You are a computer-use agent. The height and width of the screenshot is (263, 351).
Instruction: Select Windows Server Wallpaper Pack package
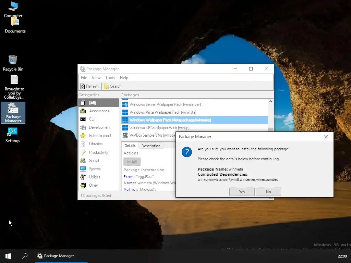(195, 104)
